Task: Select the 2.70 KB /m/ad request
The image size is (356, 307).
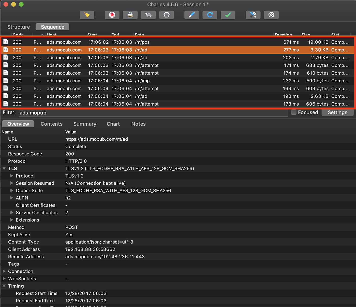Action: pos(178,57)
